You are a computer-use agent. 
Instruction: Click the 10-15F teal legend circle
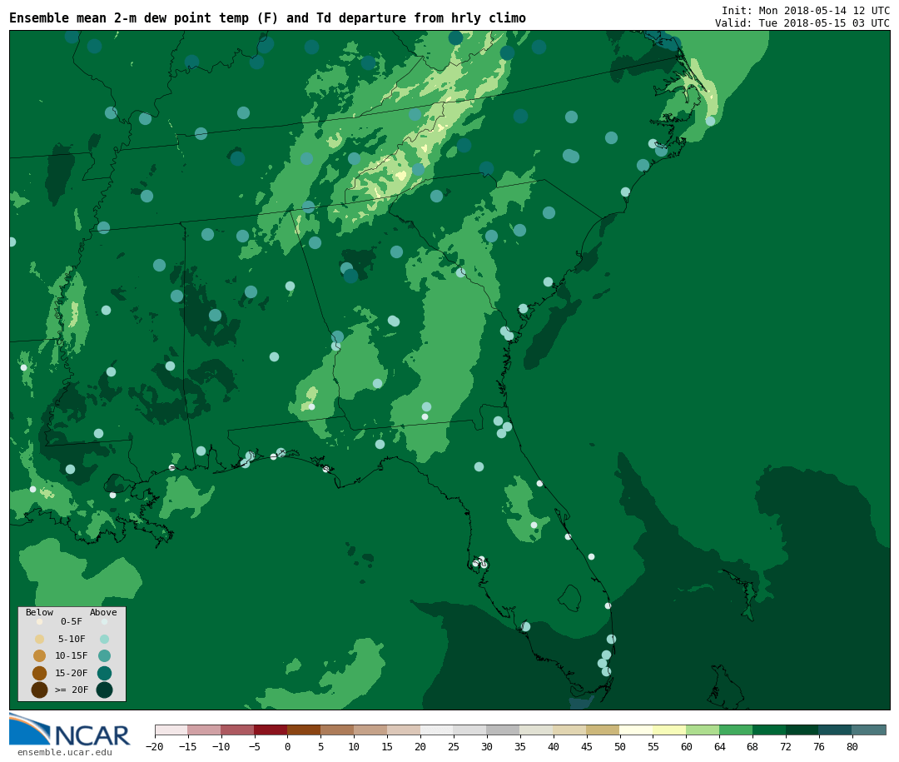(104, 656)
